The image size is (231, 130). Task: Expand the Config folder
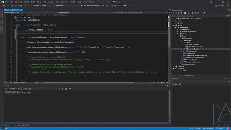178,34
